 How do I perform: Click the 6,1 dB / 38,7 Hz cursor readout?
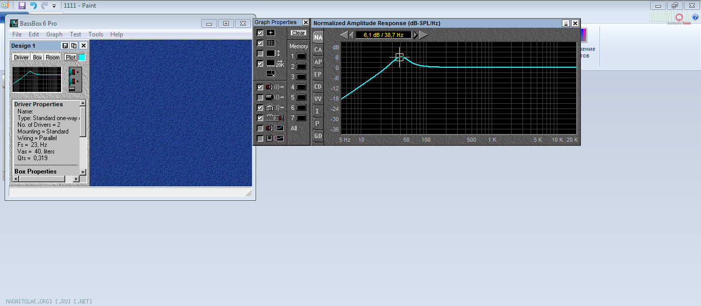(384, 35)
